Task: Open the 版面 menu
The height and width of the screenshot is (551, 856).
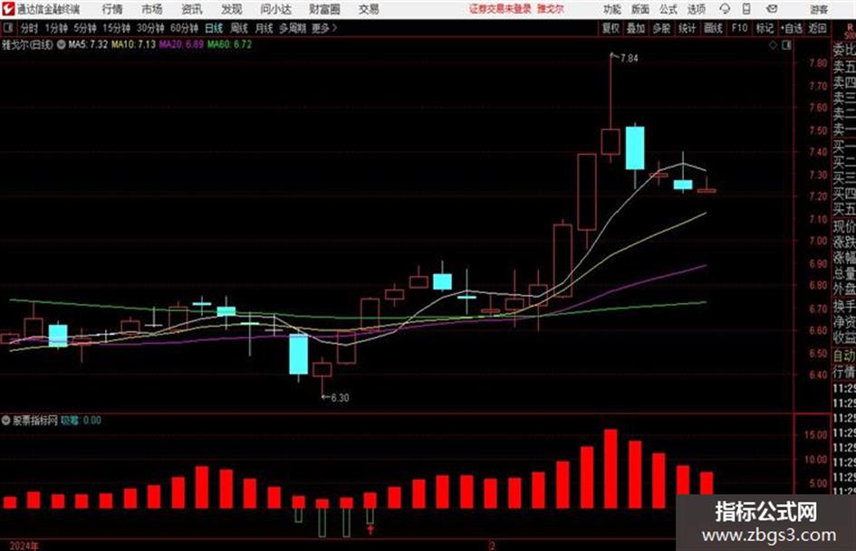Action: coord(640,9)
